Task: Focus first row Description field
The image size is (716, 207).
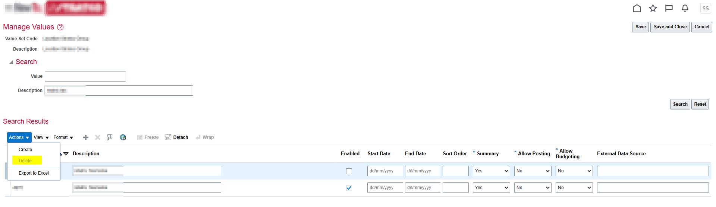Action: (147, 171)
